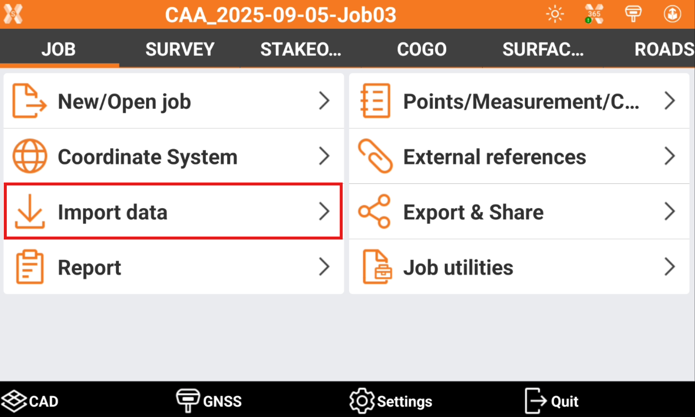
Task: Select the STAKEO... tab
Action: tap(301, 50)
